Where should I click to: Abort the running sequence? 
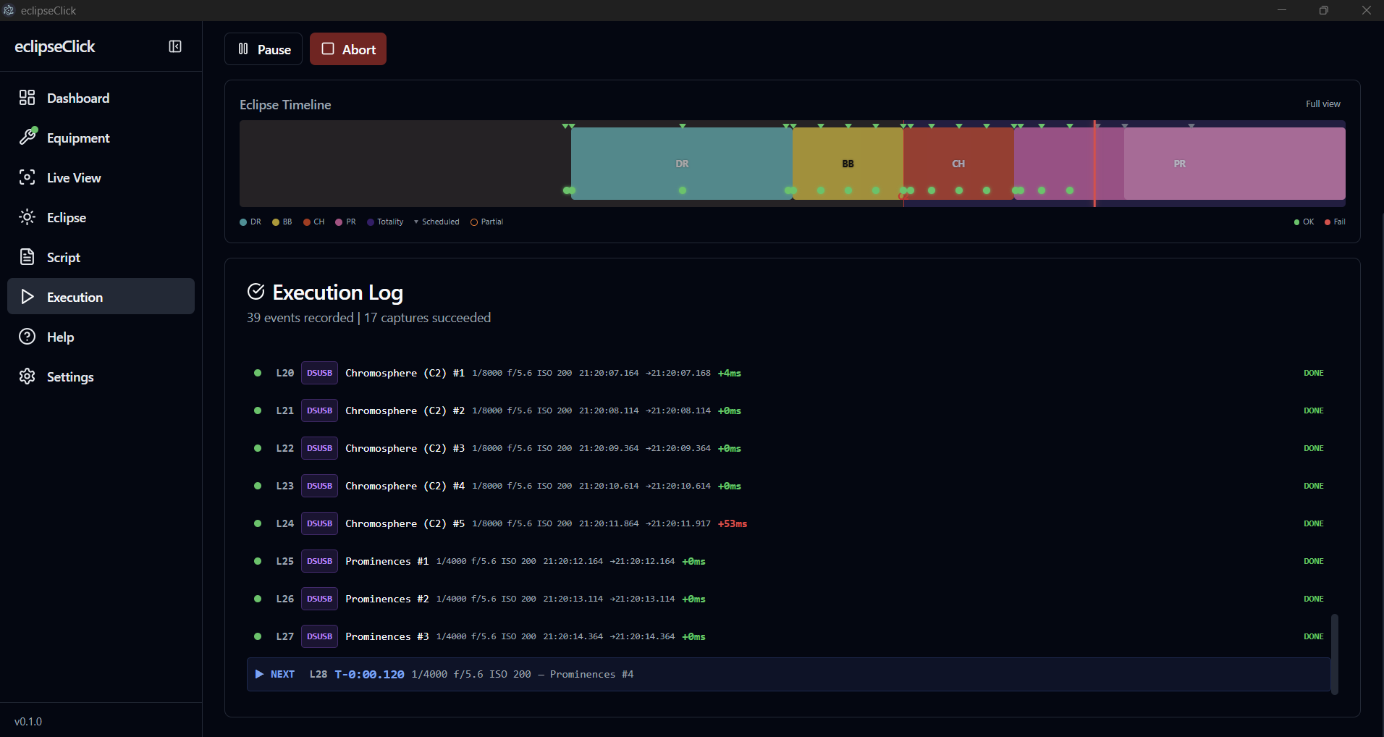tap(347, 49)
